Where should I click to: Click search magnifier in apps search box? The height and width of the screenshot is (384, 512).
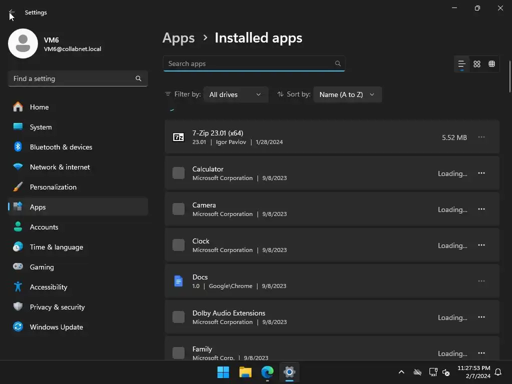pos(338,63)
